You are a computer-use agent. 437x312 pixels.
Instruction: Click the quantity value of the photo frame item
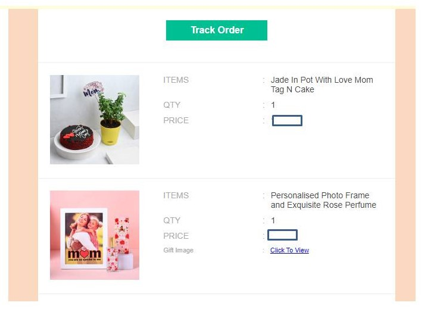(x=273, y=220)
